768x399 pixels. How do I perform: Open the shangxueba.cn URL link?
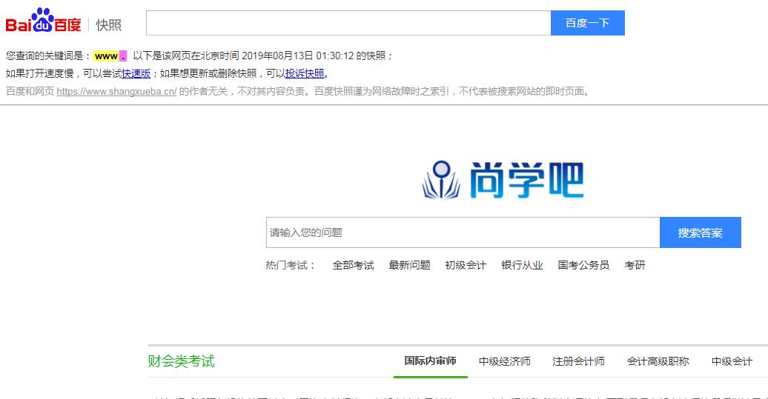pyautogui.click(x=116, y=92)
